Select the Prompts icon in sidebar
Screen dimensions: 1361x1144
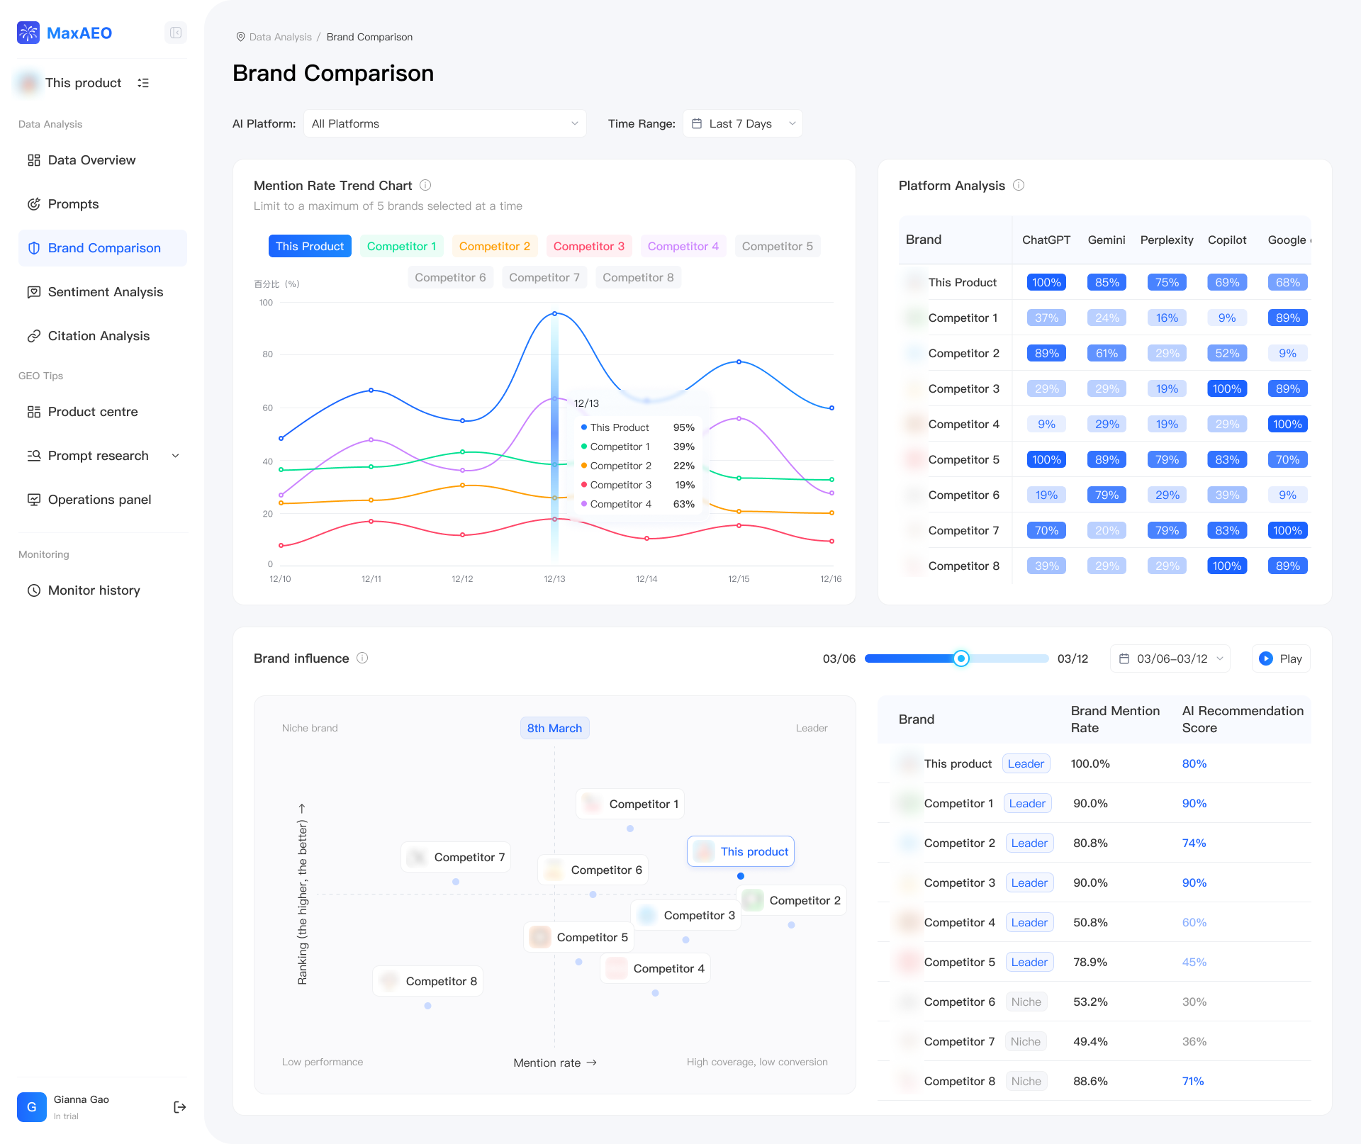(x=33, y=204)
